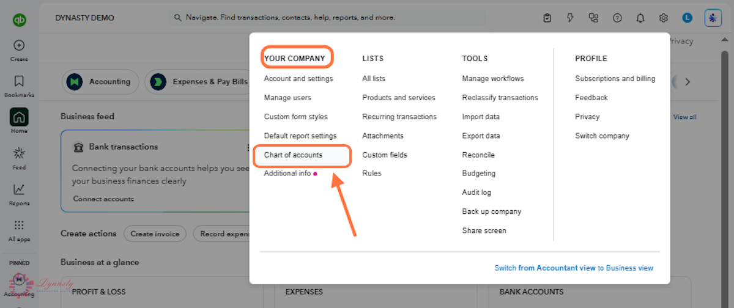Click the EXPENSES card heading
This screenshot has width=734, height=308.
coord(304,292)
